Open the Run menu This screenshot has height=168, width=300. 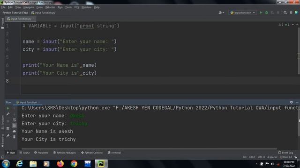[x=60, y=7]
